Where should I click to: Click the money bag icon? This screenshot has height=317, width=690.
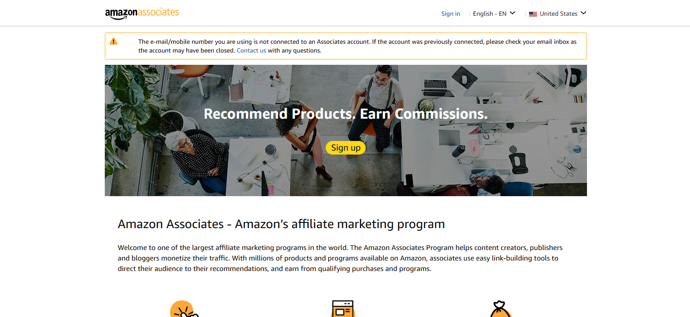[x=500, y=309]
